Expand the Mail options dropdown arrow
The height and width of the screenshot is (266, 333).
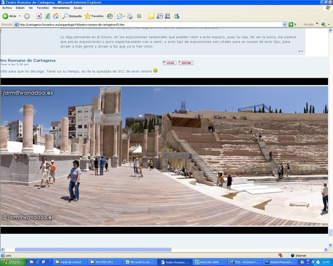coord(124,16)
